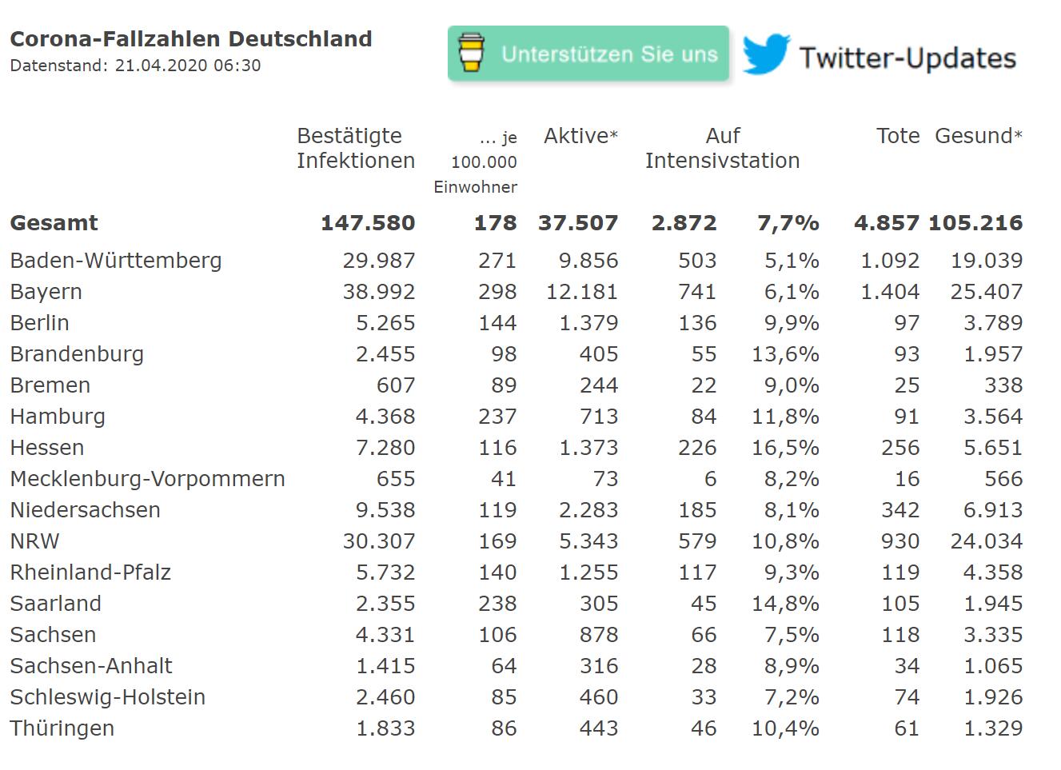Click the Unterstützen Sie uns button
The image size is (1061, 770).
click(x=608, y=54)
